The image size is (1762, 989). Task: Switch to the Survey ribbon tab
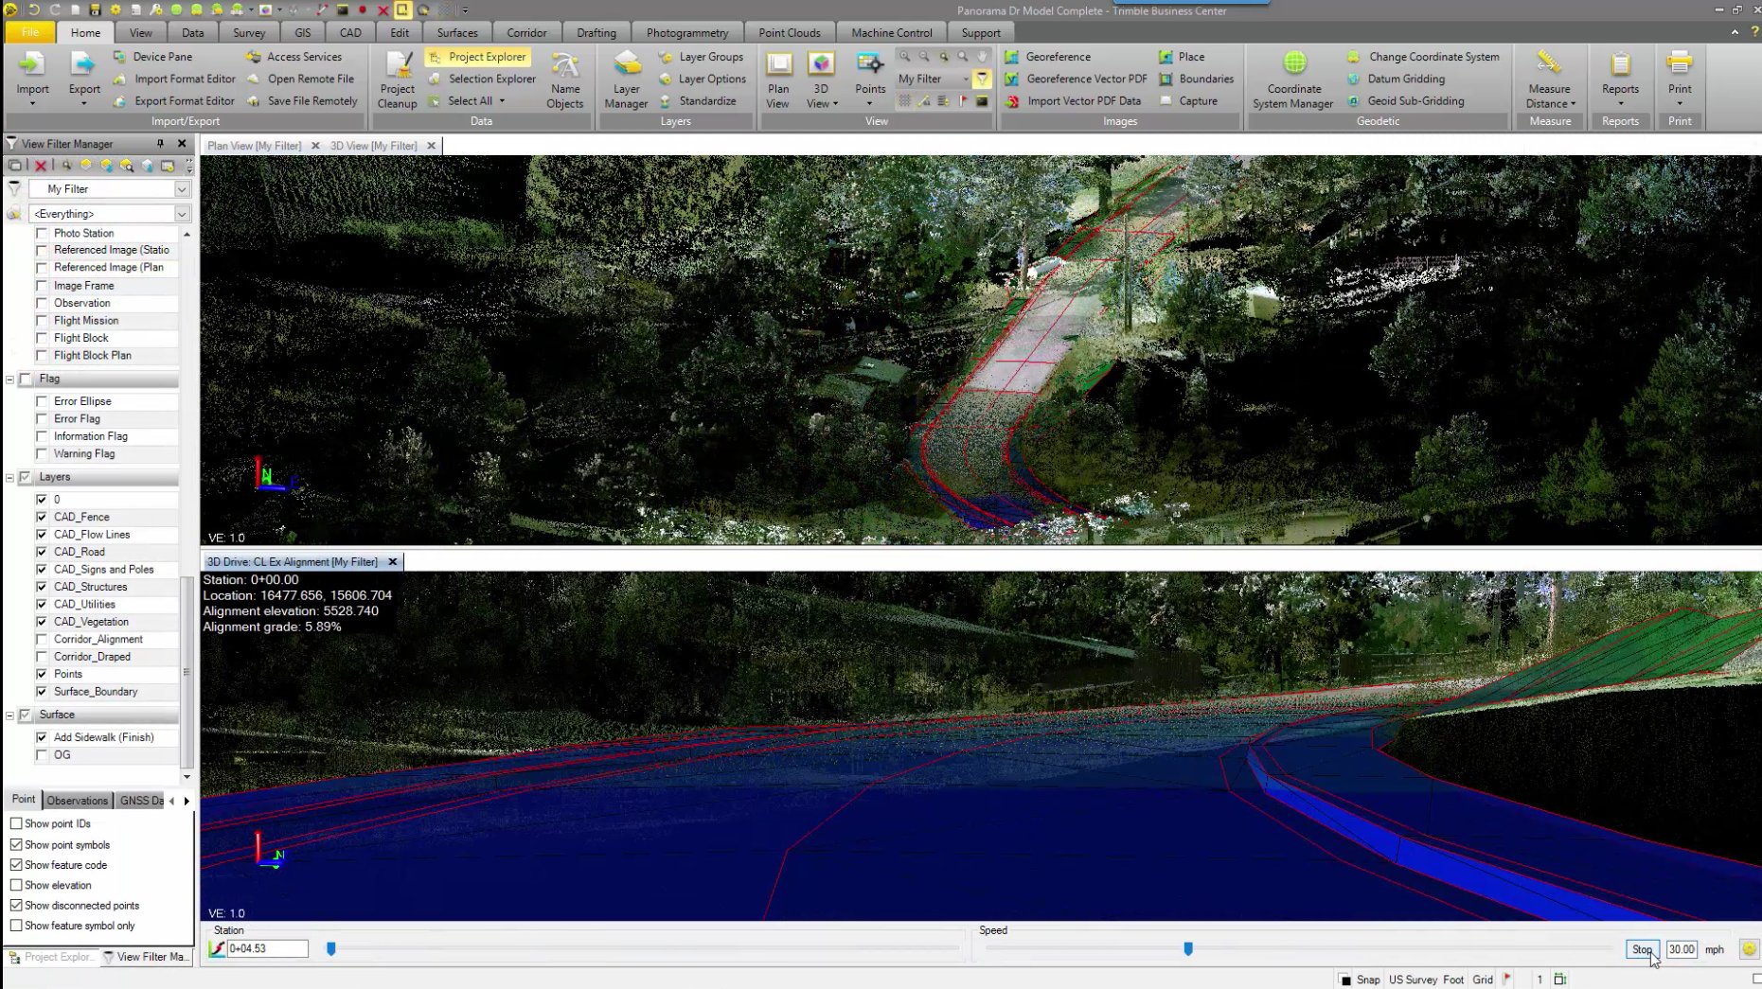pos(249,32)
